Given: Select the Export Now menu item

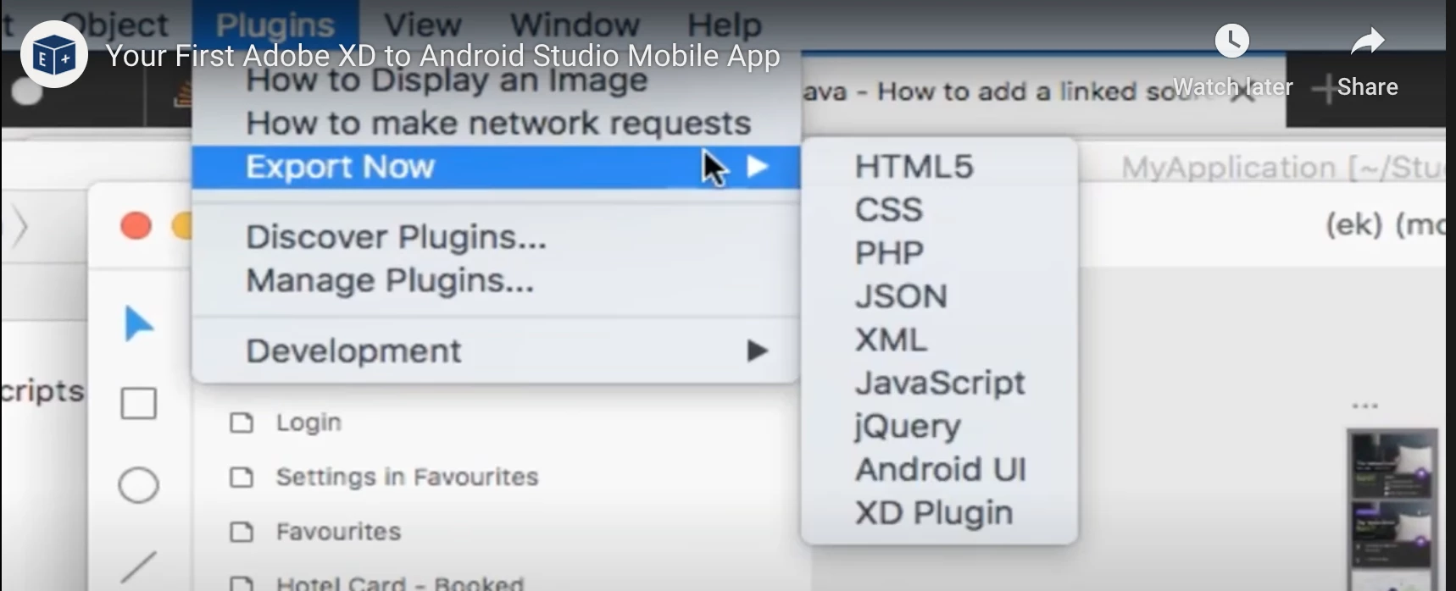Looking at the screenshot, I should 496,167.
